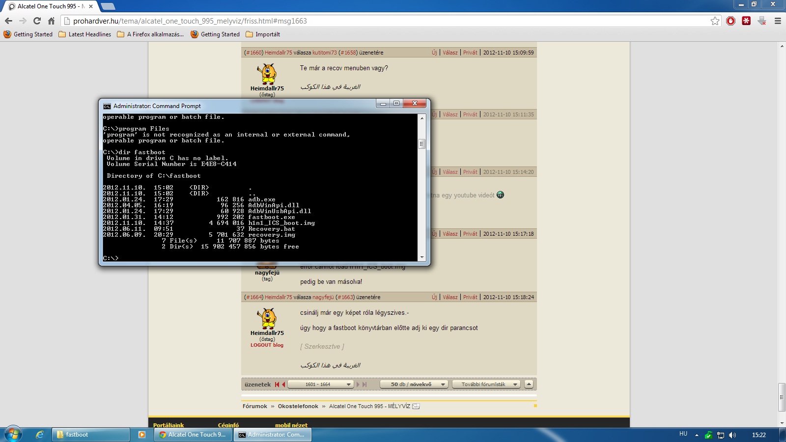
Task: Click Privát on message #1664
Action: (x=470, y=297)
